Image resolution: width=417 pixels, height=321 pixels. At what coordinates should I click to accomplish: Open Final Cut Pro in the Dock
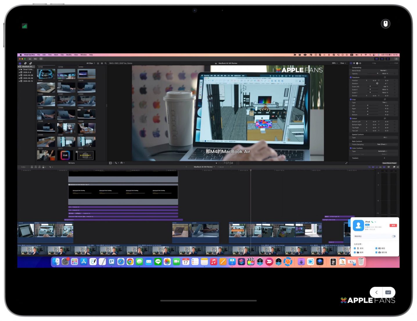tap(251, 262)
